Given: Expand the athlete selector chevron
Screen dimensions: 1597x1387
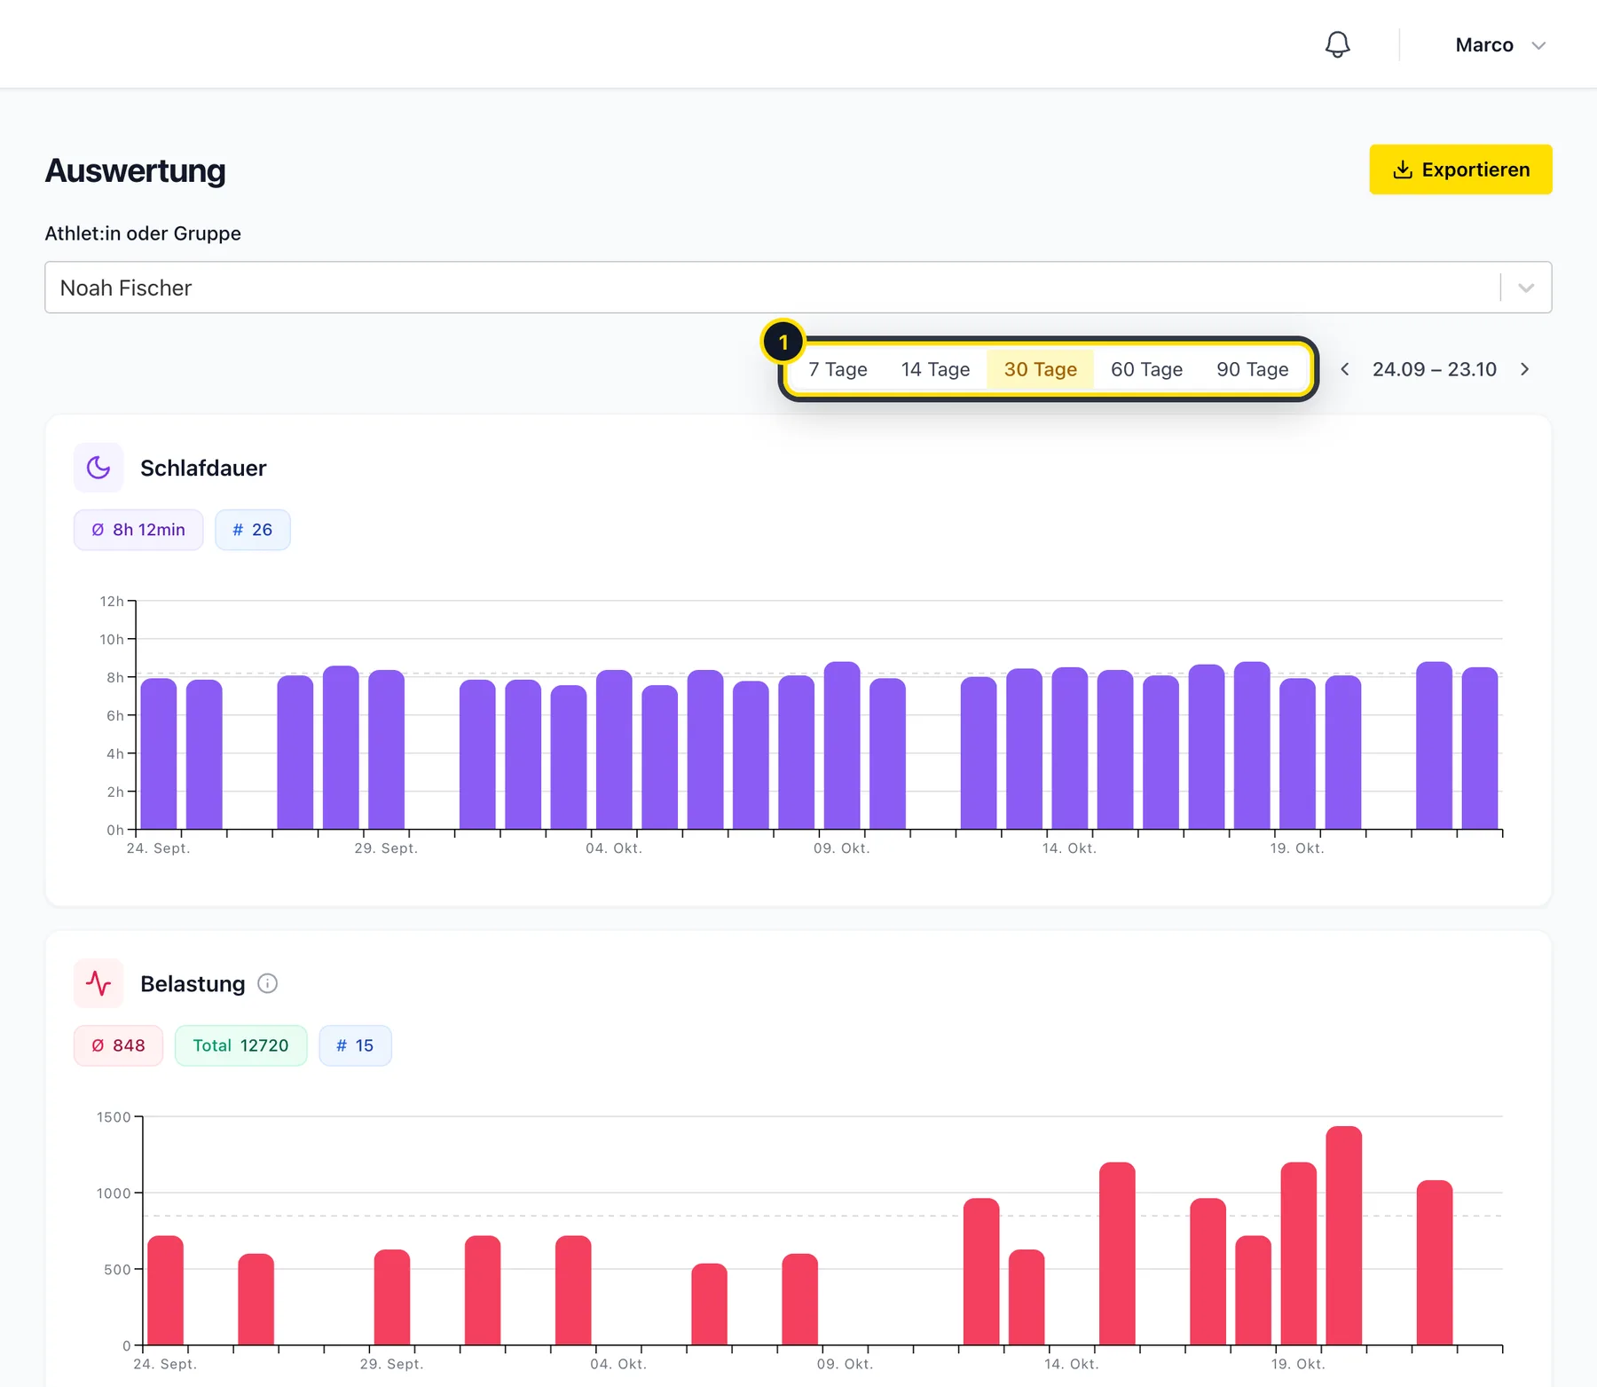Looking at the screenshot, I should coord(1526,288).
